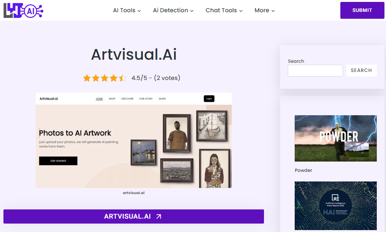Viewport: 386px width, 232px height.
Task: Click Get started in the website preview
Action: click(x=58, y=160)
